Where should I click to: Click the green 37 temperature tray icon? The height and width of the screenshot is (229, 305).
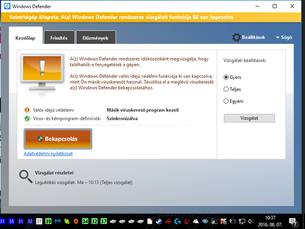[104, 221]
